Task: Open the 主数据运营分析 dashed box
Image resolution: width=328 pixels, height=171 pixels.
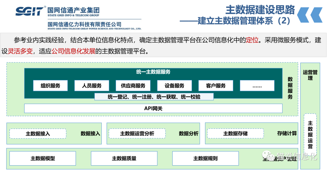Action: coord(137,134)
